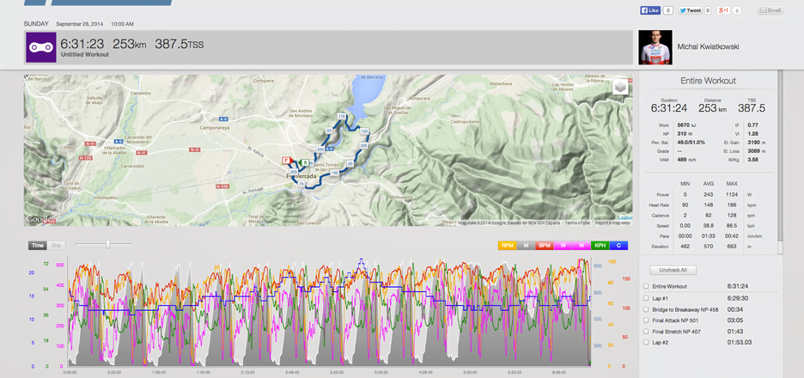
Task: Click the Email share button
Action: coord(770,10)
